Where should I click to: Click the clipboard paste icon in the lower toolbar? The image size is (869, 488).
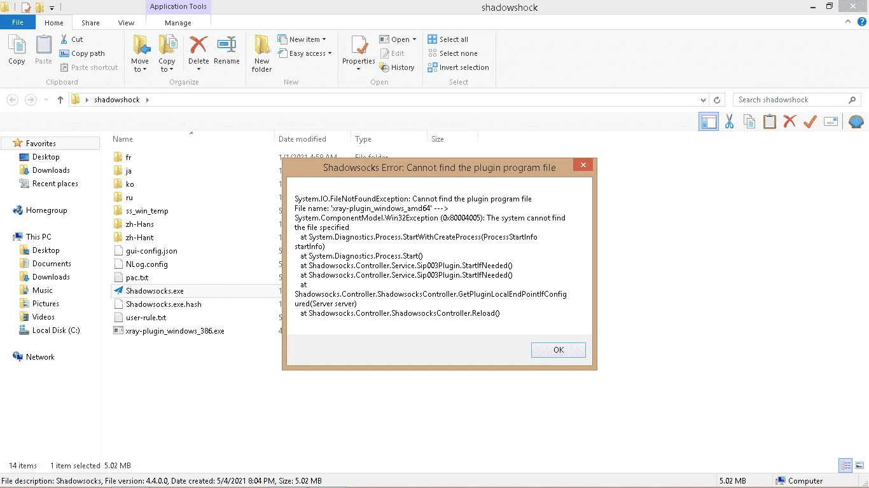pyautogui.click(x=770, y=121)
